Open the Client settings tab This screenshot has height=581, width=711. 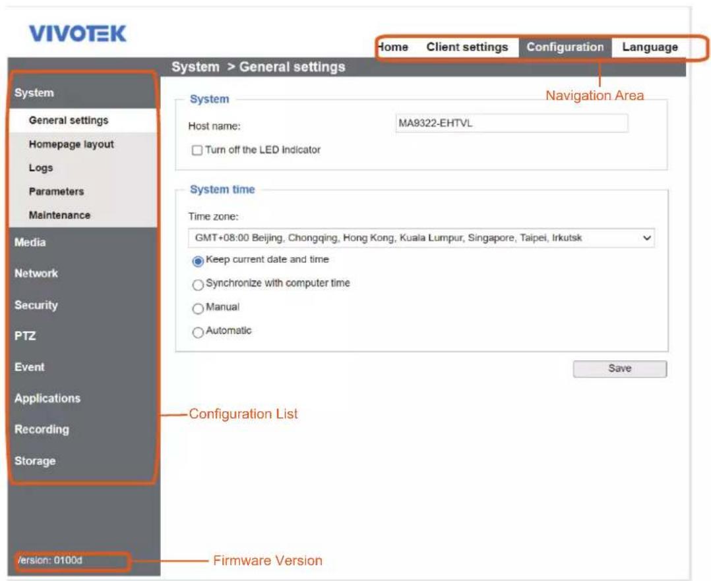click(467, 47)
